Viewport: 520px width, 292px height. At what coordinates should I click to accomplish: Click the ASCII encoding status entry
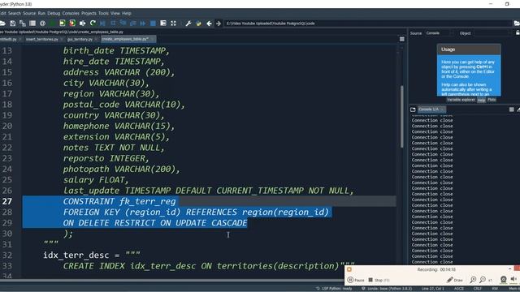tap(459, 289)
